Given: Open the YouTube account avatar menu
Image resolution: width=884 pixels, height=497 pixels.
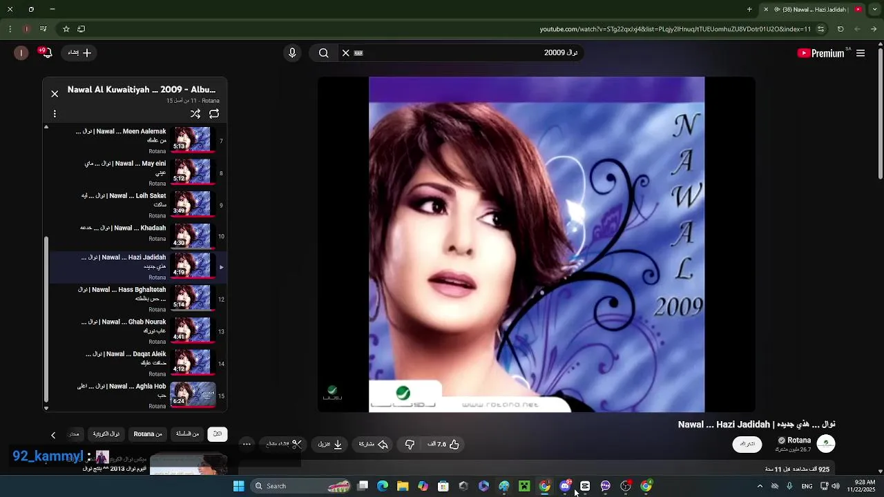Looking at the screenshot, I should pyautogui.click(x=21, y=52).
